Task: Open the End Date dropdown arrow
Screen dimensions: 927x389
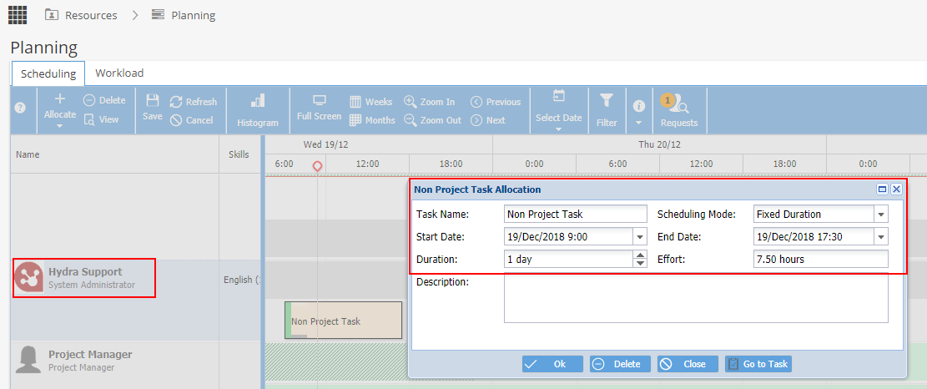Action: 881,237
